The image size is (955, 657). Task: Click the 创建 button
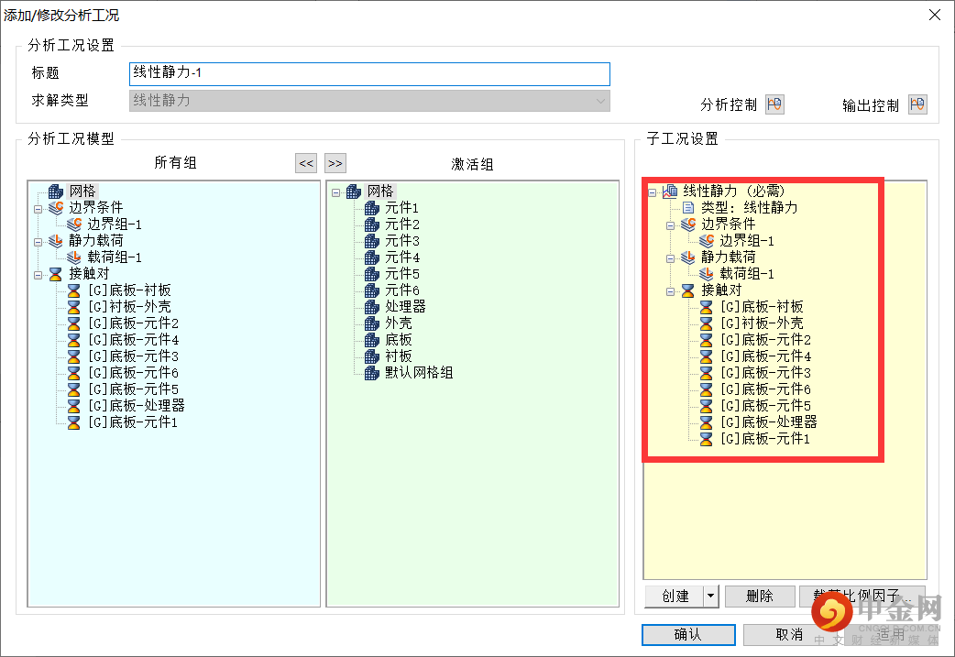coord(675,597)
